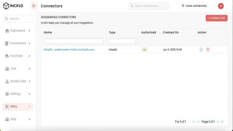Click the Name column filter box

(74, 41)
